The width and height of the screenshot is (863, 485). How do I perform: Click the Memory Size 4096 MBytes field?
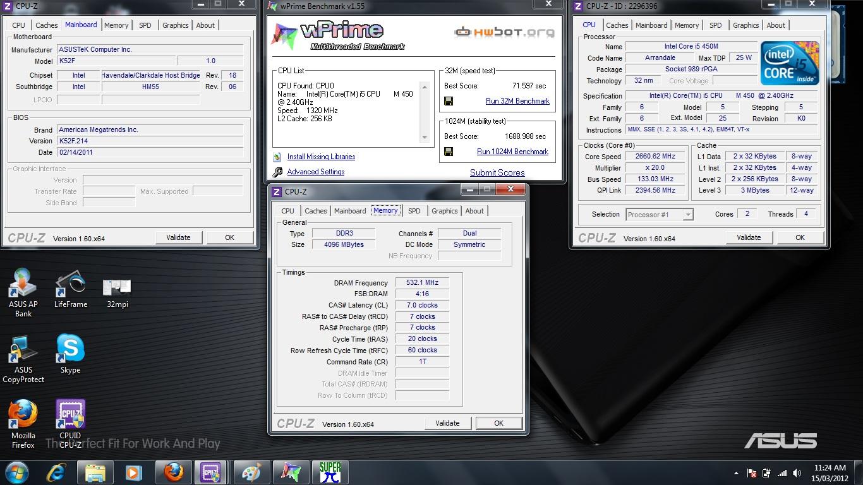click(344, 244)
